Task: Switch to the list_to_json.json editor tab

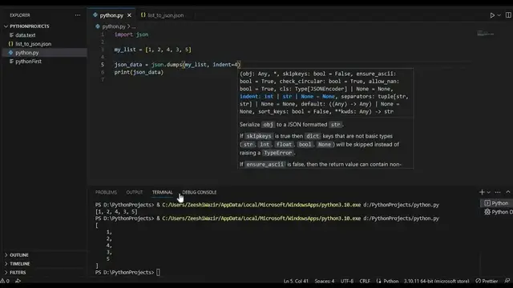Action: coord(166,15)
